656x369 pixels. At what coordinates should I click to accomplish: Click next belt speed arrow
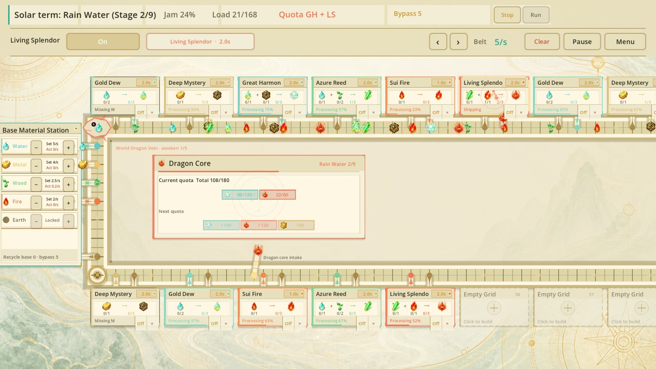pyautogui.click(x=459, y=42)
